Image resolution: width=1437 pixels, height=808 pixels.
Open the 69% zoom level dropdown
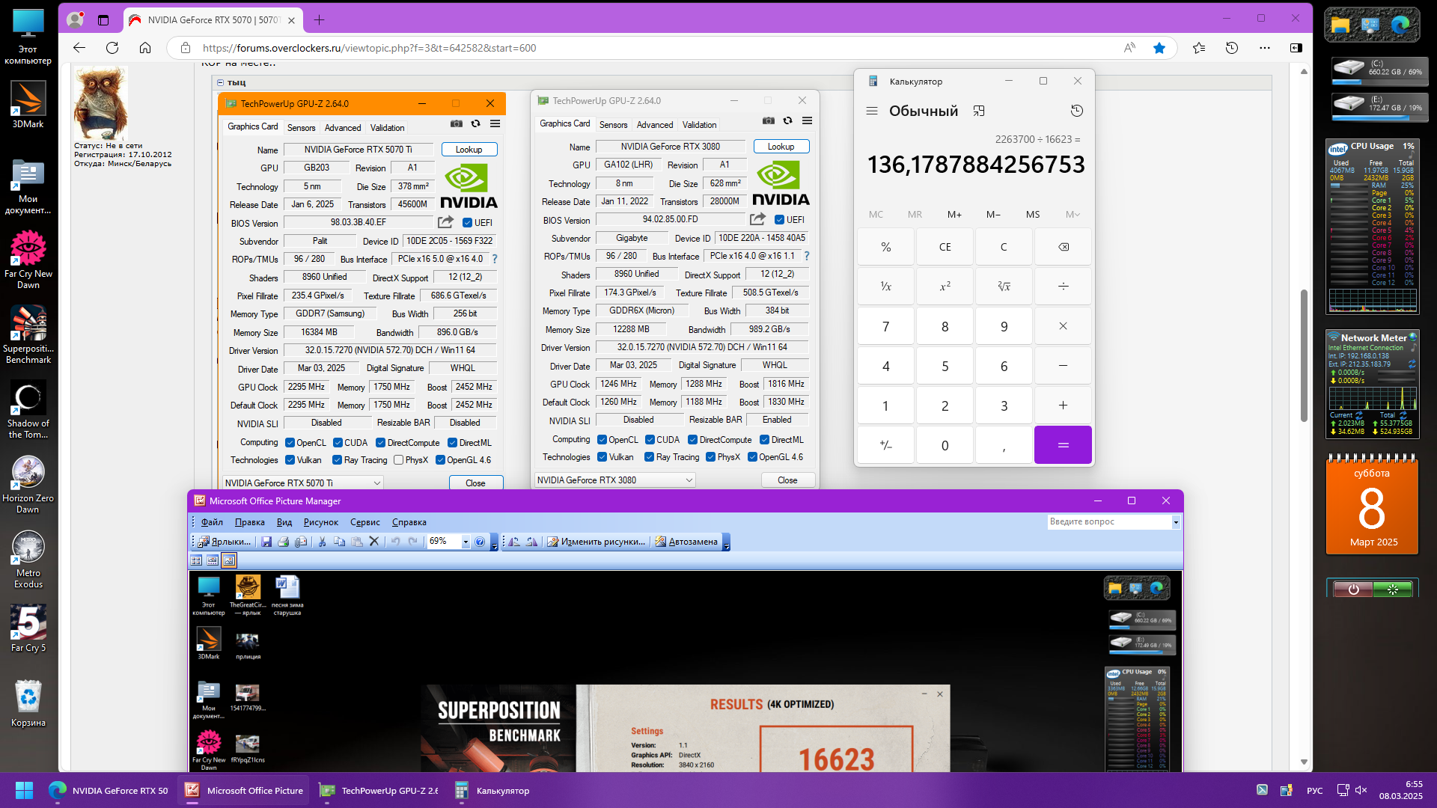tap(466, 542)
